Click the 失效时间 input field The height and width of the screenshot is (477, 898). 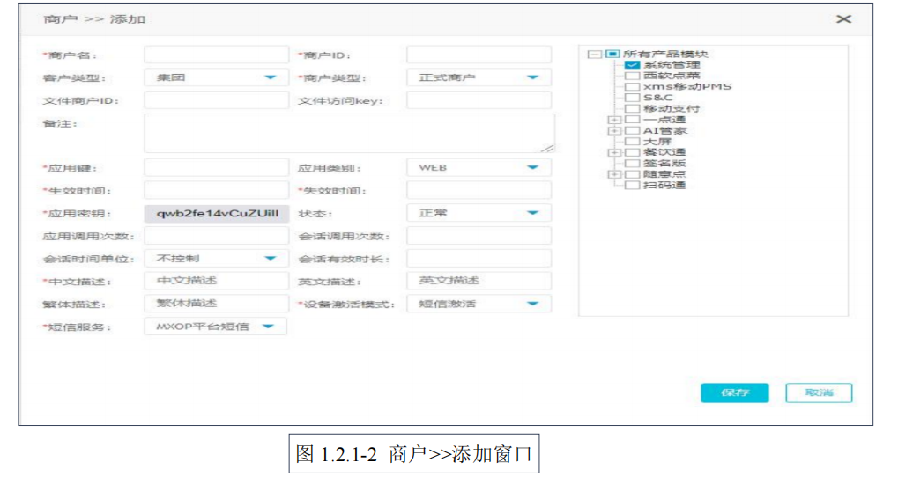click(479, 190)
